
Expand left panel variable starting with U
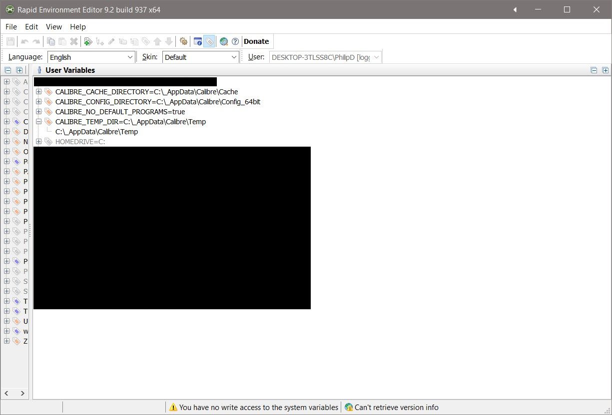pyautogui.click(x=7, y=321)
